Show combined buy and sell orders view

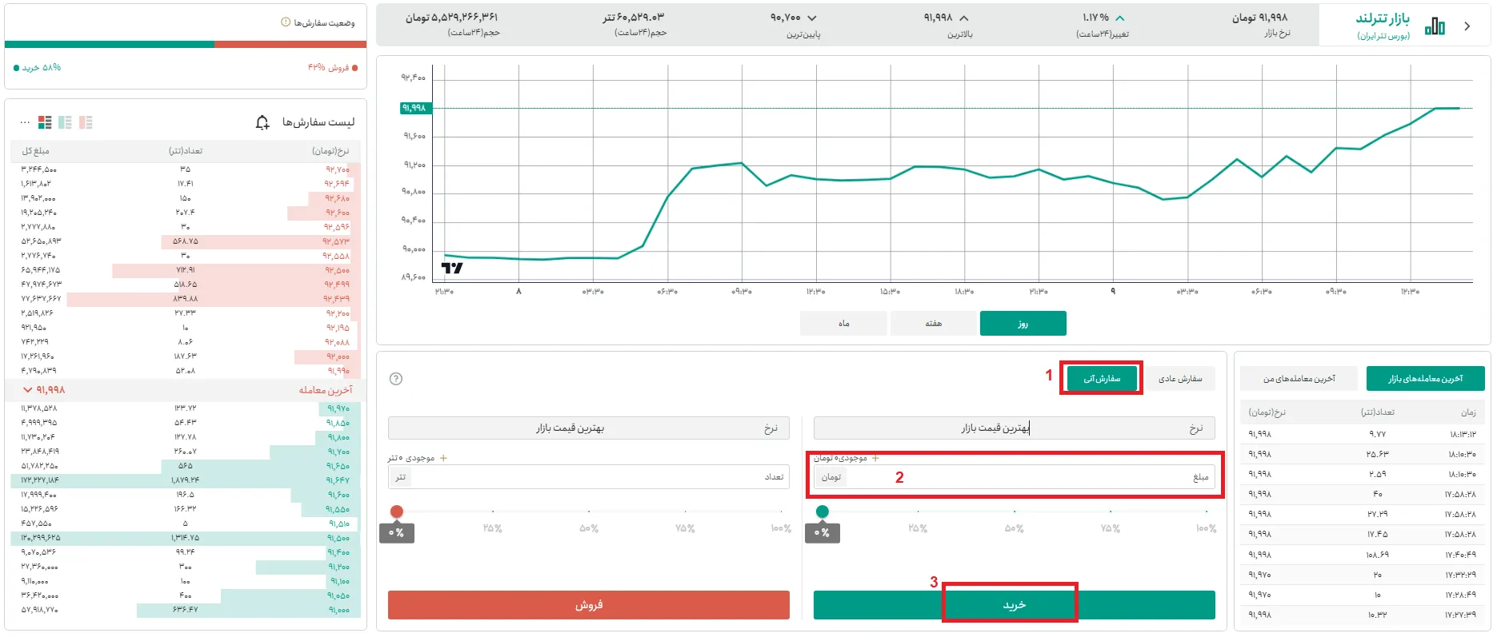(x=45, y=122)
